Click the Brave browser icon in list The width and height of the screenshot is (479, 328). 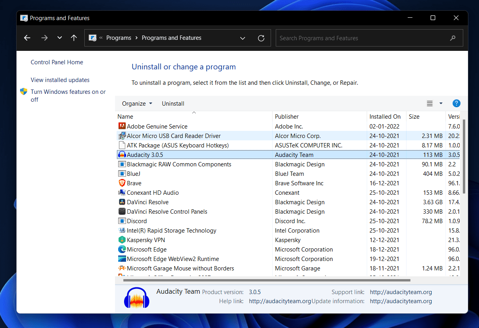(x=122, y=183)
